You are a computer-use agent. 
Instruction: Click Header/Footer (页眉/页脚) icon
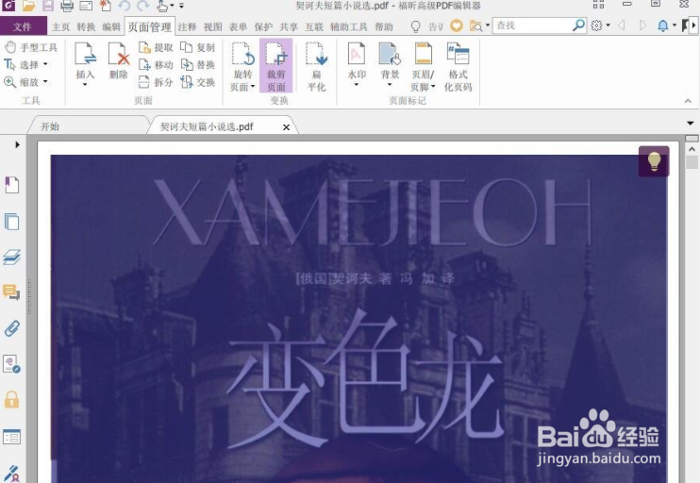tap(423, 67)
